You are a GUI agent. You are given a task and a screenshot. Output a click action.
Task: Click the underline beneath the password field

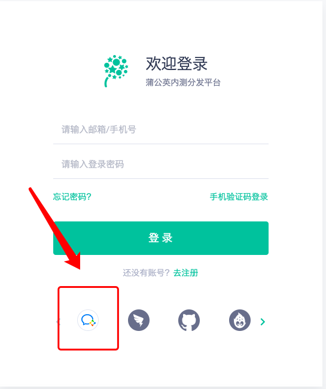point(161,178)
